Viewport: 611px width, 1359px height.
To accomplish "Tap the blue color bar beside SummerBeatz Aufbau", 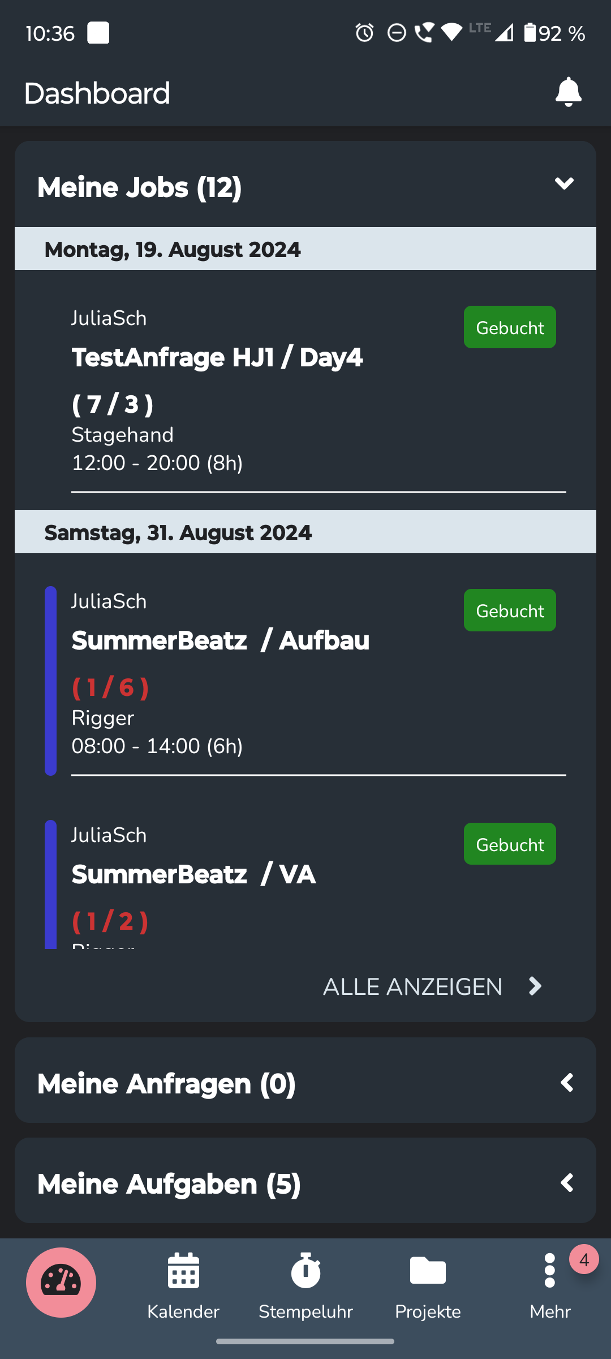I will (50, 681).
